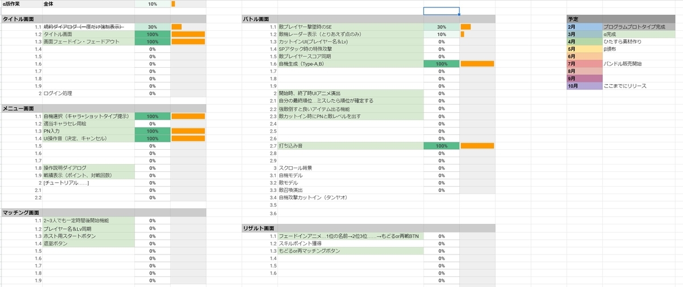The width and height of the screenshot is (683, 287).
Task: Select the cell '自分の最終順位…ミスしたら順位が確定する'
Action: coord(351,101)
